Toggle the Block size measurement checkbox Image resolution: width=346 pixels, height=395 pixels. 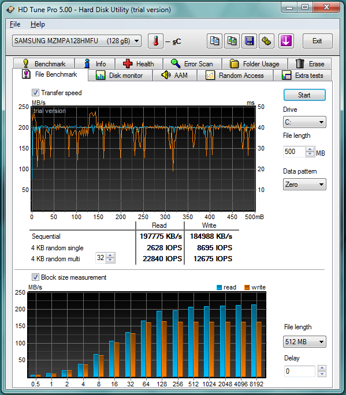[35, 277]
